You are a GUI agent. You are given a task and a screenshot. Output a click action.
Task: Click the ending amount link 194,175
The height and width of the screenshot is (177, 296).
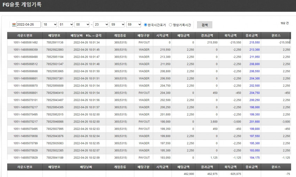click(255, 158)
